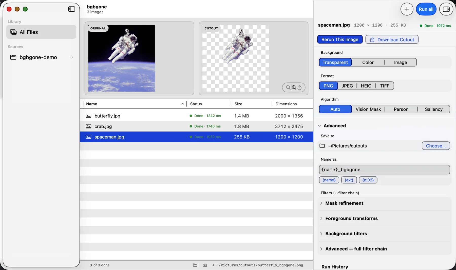456x270 pixels.
Task: Expand Advanced — full filter chain
Action: click(x=321, y=249)
